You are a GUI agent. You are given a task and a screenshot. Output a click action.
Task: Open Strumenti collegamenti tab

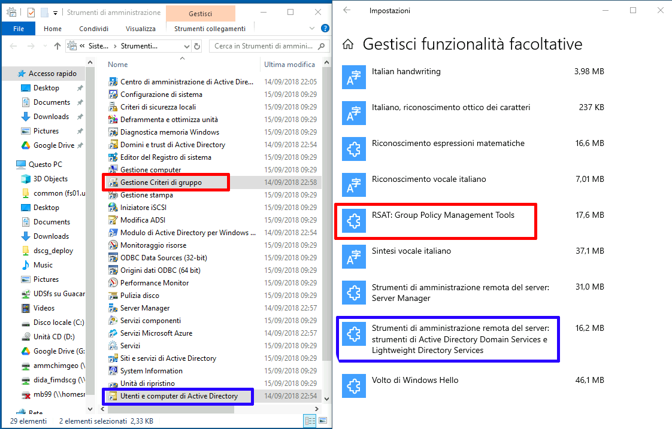click(x=210, y=29)
